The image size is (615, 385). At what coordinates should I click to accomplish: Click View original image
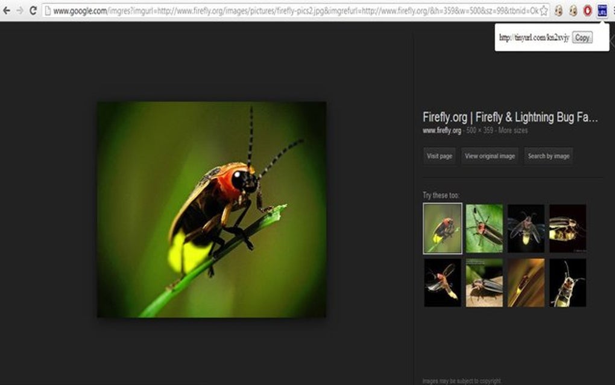489,156
